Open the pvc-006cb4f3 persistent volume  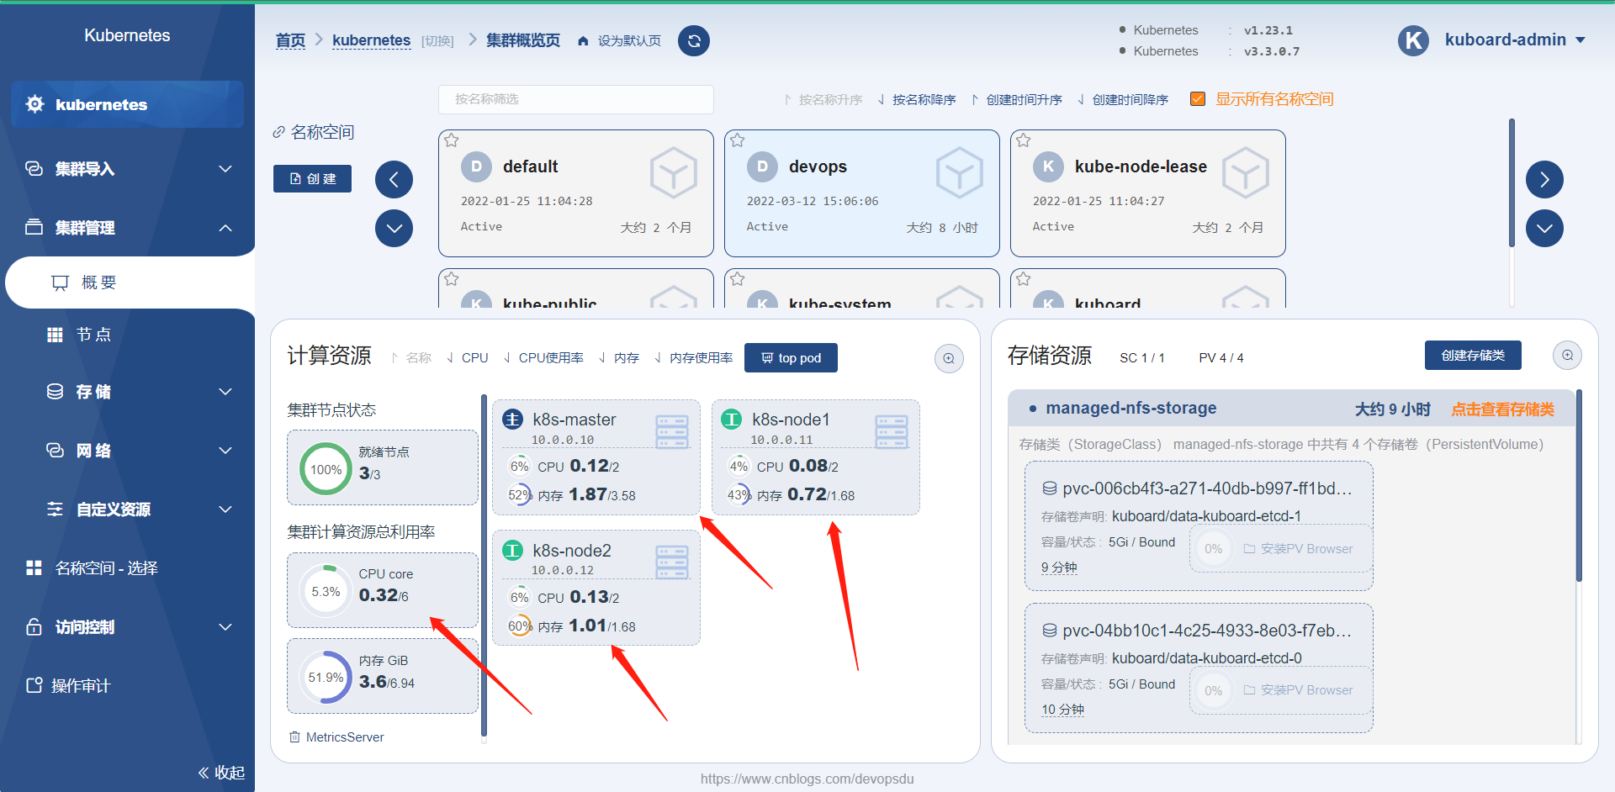coord(1198,488)
